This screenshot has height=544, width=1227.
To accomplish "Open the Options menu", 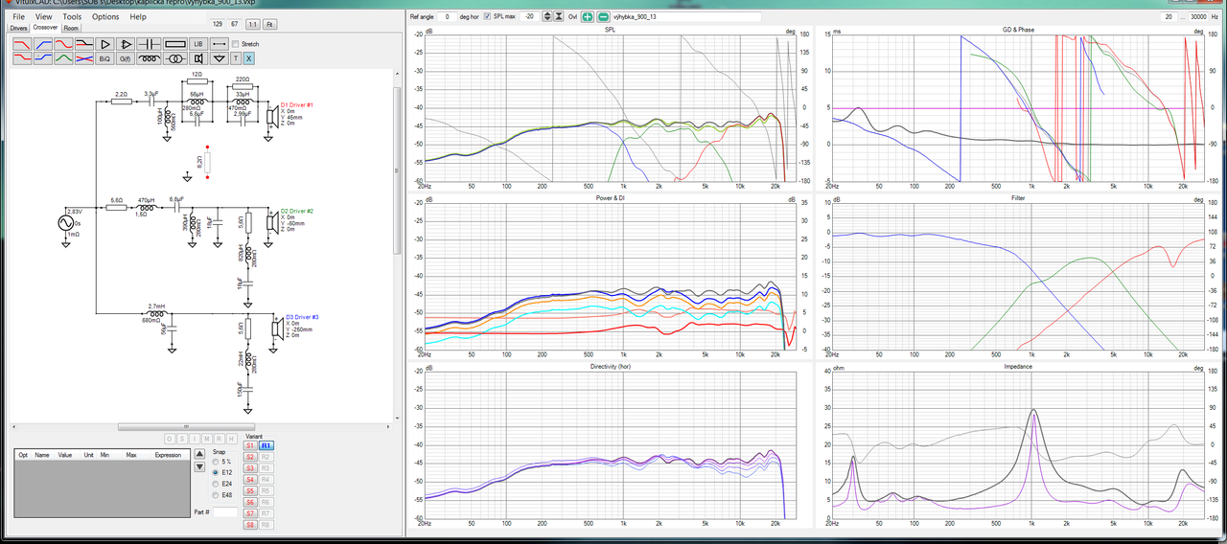I will click(105, 16).
